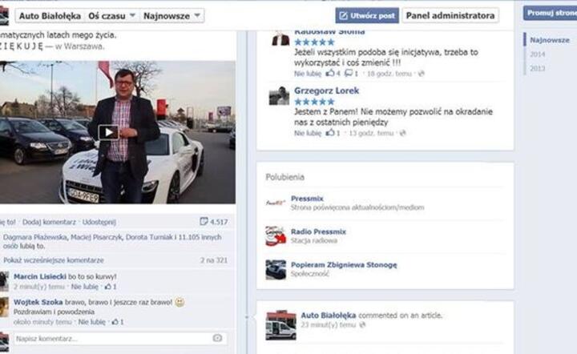
Task: Open Polubienia section heading
Action: [284, 177]
